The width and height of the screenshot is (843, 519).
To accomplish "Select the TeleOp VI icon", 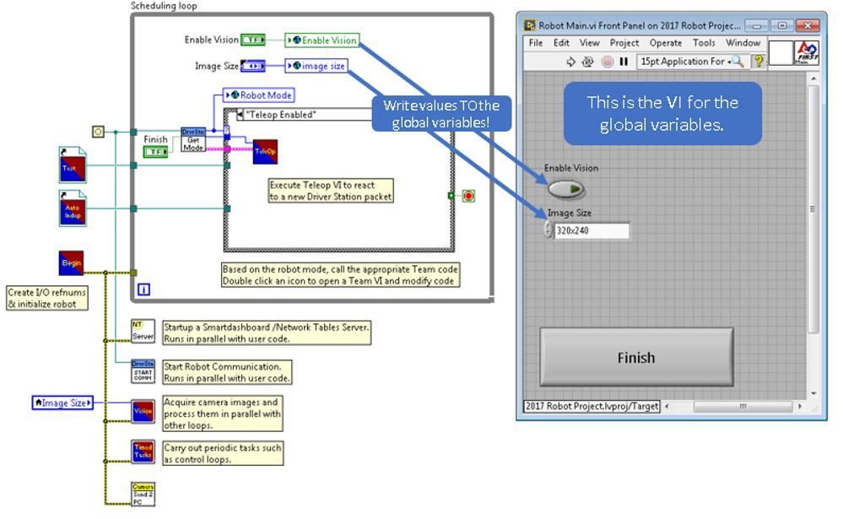I will [x=265, y=152].
